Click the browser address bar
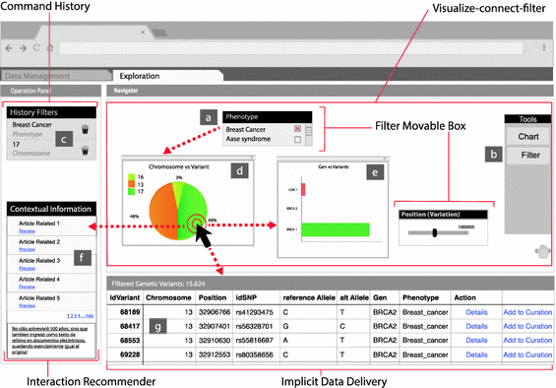556x388 pixels. tap(290, 48)
